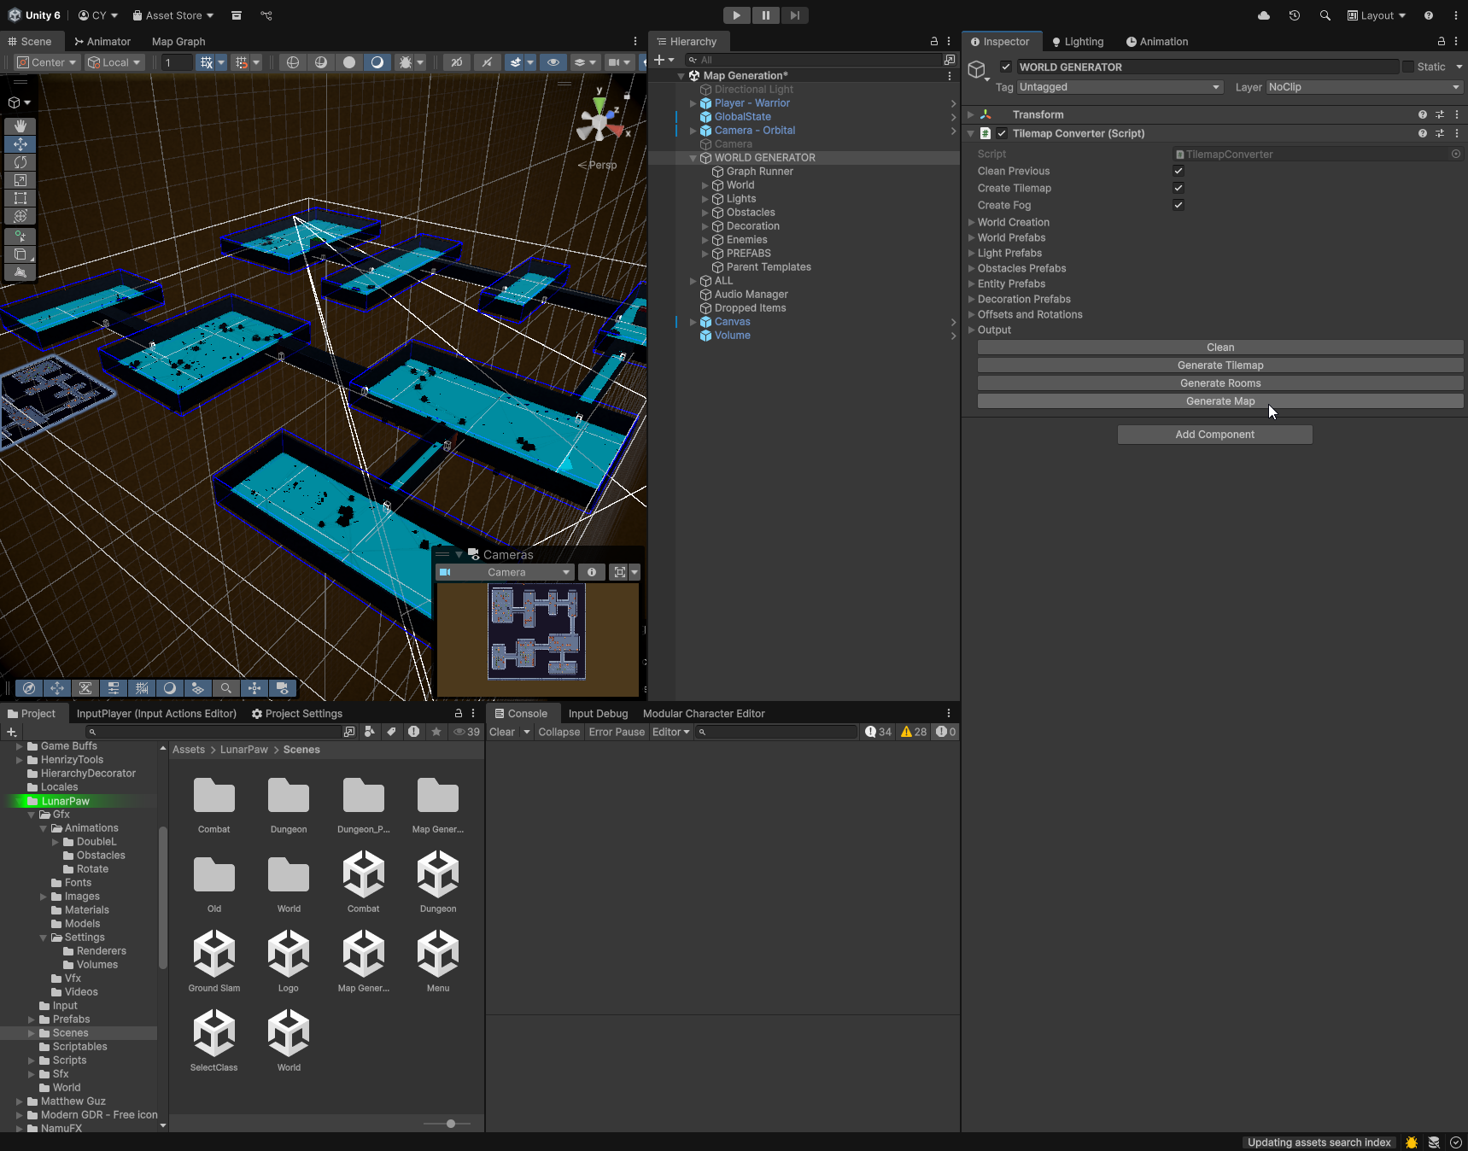The height and width of the screenshot is (1151, 1468).
Task: Switch to the Map Graph tab
Action: [178, 42]
